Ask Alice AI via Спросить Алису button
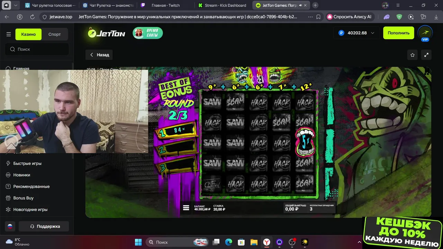 pos(350,17)
